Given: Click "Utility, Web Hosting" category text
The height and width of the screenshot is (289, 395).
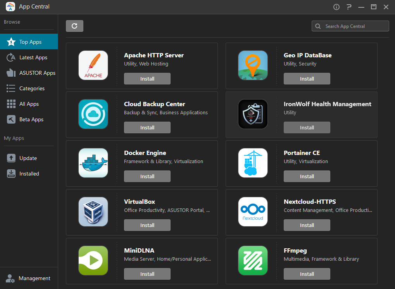Looking at the screenshot, I should [146, 64].
